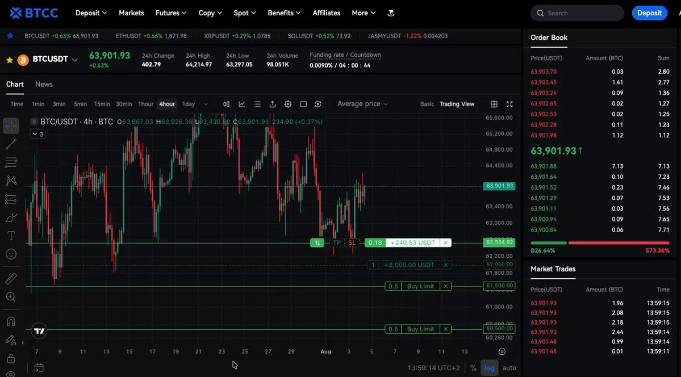The image size is (681, 377).
Task: Toggle auto scale on the price axis
Action: [509, 368]
